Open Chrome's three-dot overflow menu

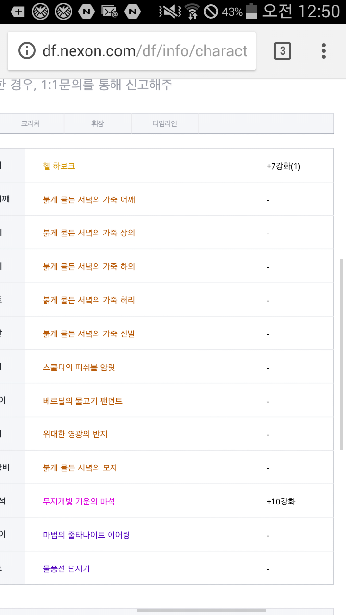pyautogui.click(x=324, y=50)
